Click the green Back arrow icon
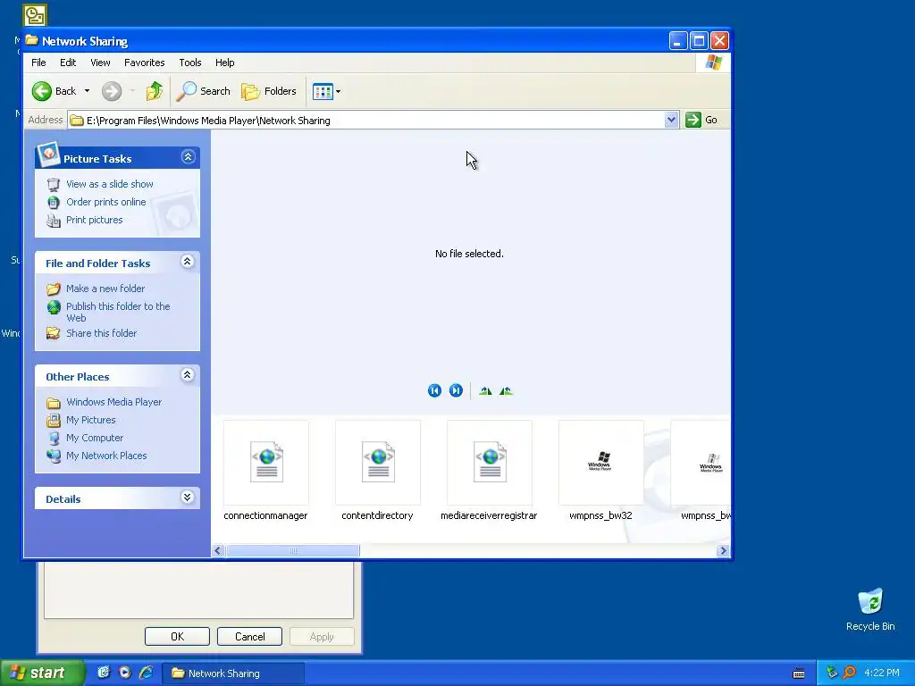This screenshot has width=915, height=686. tap(41, 91)
